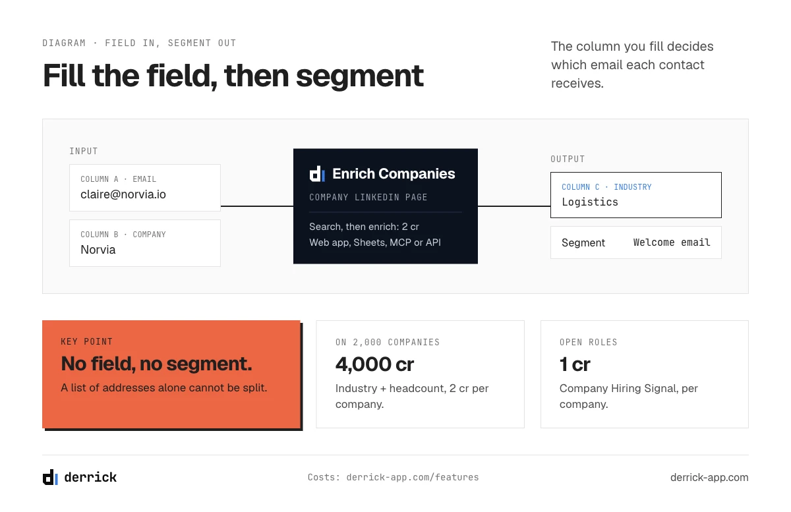Click the 'Enrich Companies' title
The image size is (791, 512).
394,174
